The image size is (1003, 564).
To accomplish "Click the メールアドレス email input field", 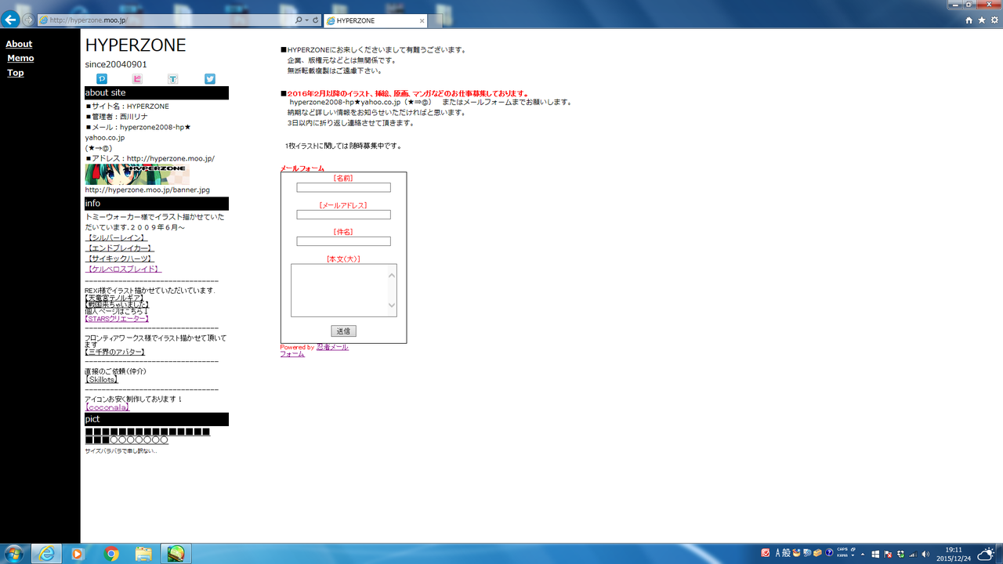I will click(x=343, y=215).
